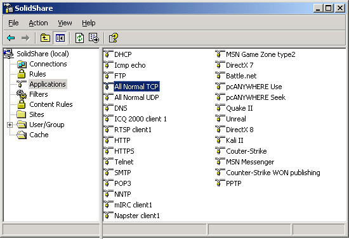Open the Rules node with padlock icon
This screenshot has width=349, height=239.
[37, 74]
